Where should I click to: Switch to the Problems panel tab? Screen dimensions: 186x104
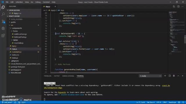(x=48, y=76)
